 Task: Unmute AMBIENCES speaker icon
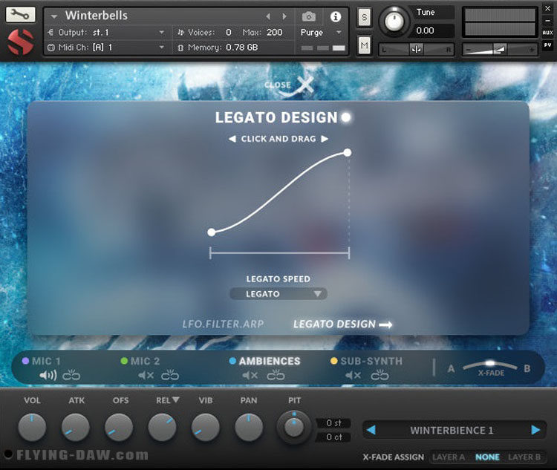pos(250,375)
